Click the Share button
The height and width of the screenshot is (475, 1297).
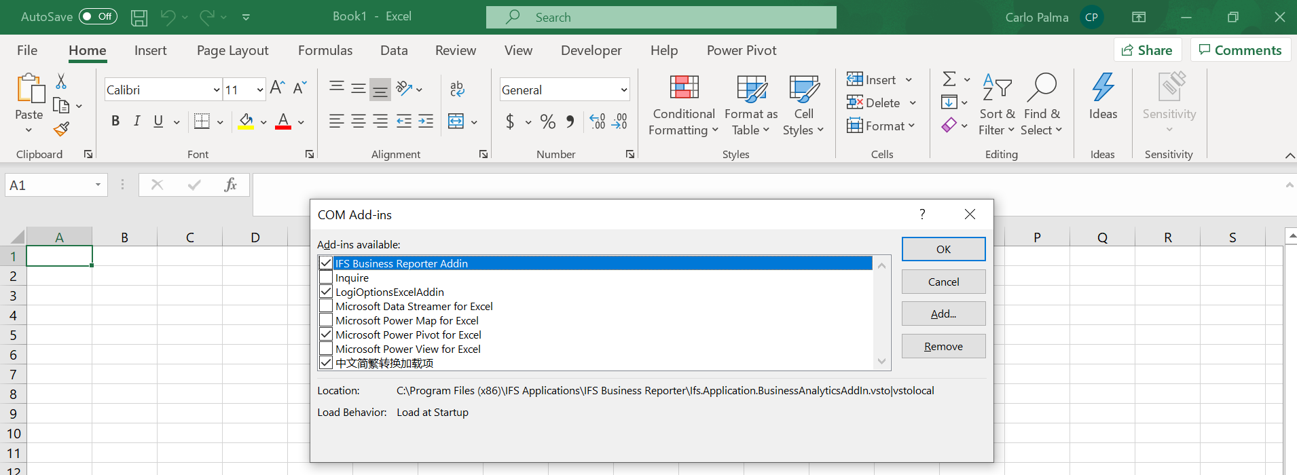tap(1147, 50)
